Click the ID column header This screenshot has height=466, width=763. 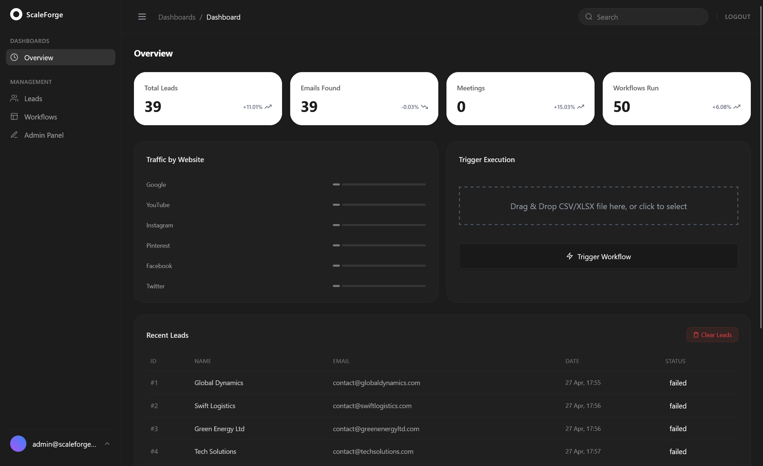[x=153, y=361]
